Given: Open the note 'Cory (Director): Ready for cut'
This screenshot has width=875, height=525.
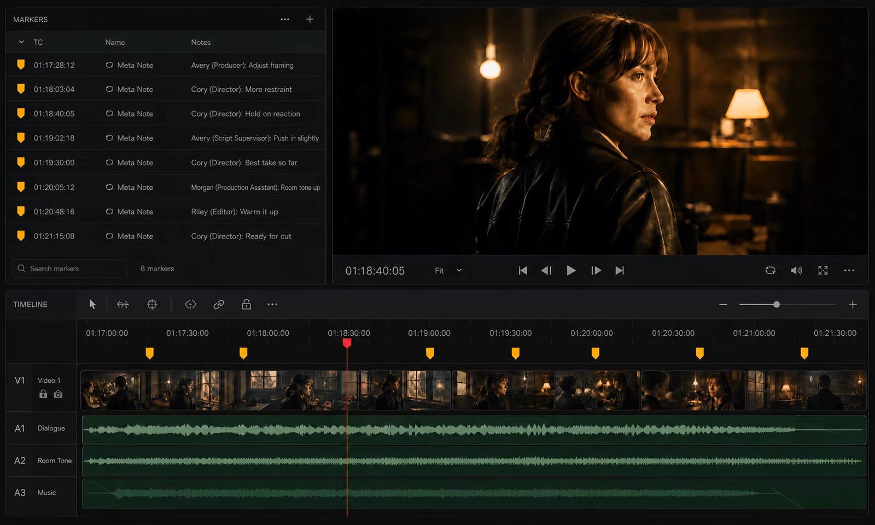Looking at the screenshot, I should [x=241, y=236].
